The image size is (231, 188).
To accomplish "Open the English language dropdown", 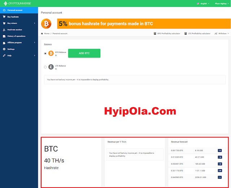I will coord(203,4).
